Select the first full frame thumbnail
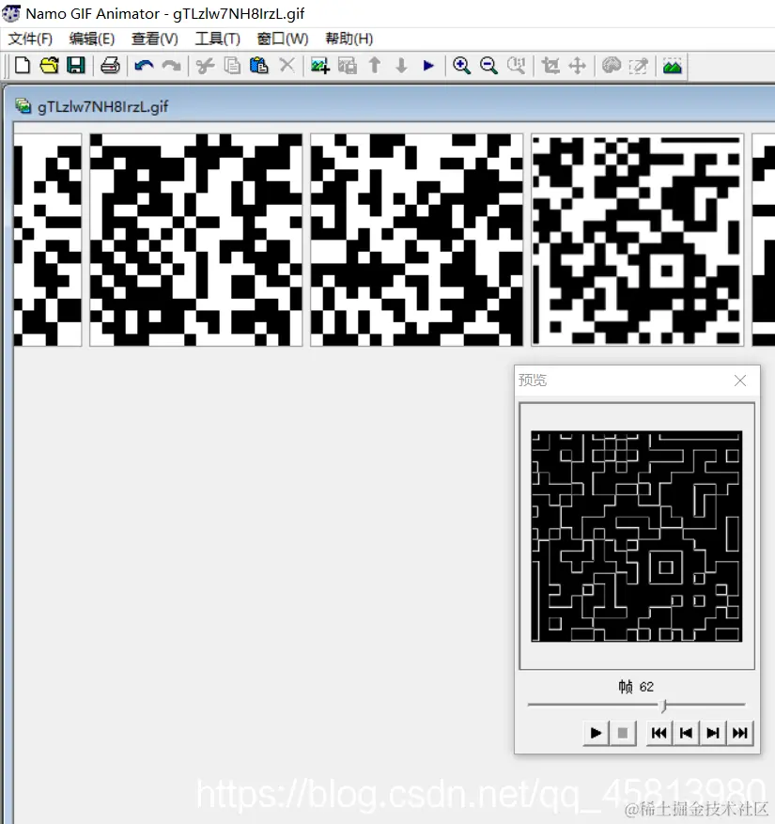Viewport: 775px width, 824px height. point(196,240)
